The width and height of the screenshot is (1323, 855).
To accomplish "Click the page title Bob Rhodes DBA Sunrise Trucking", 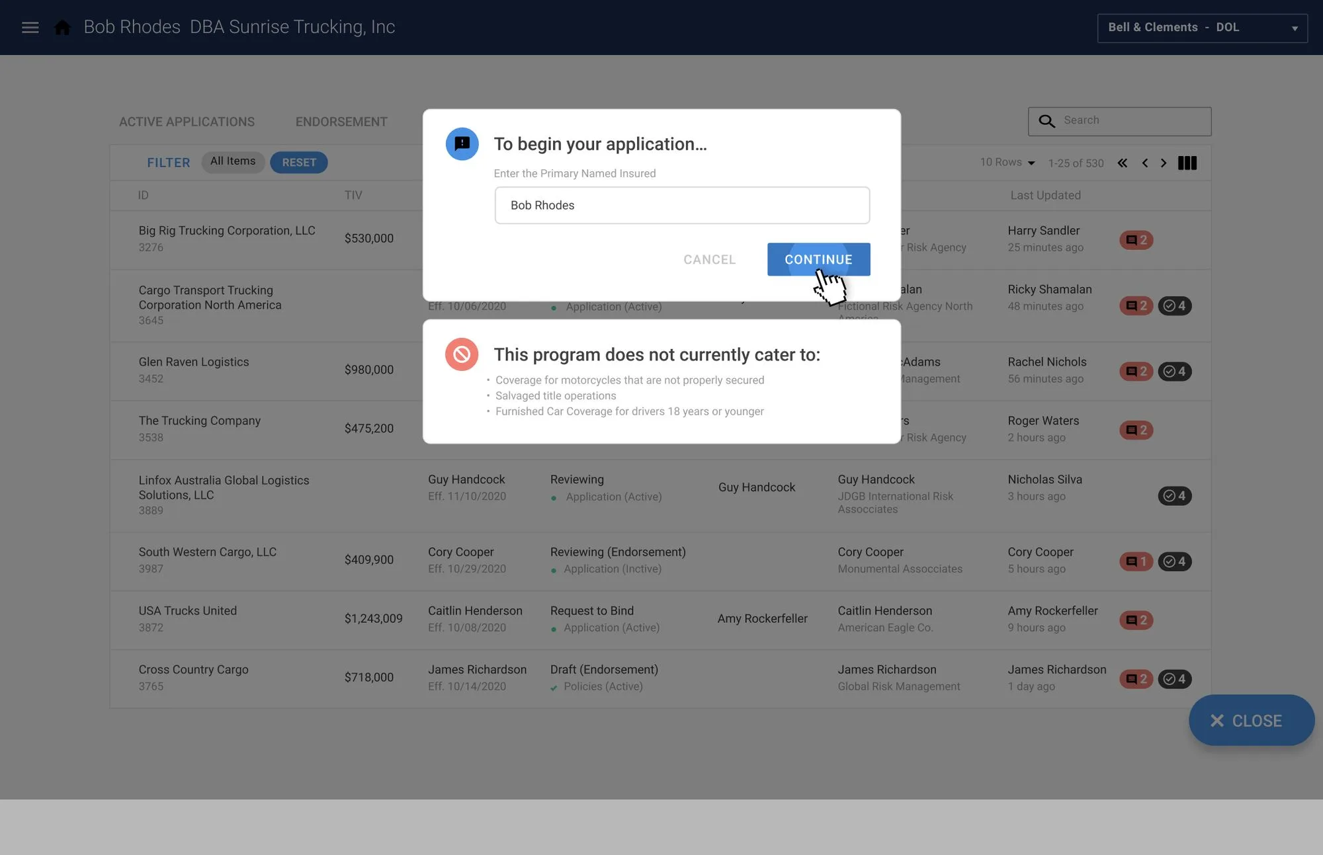I will 239,27.
